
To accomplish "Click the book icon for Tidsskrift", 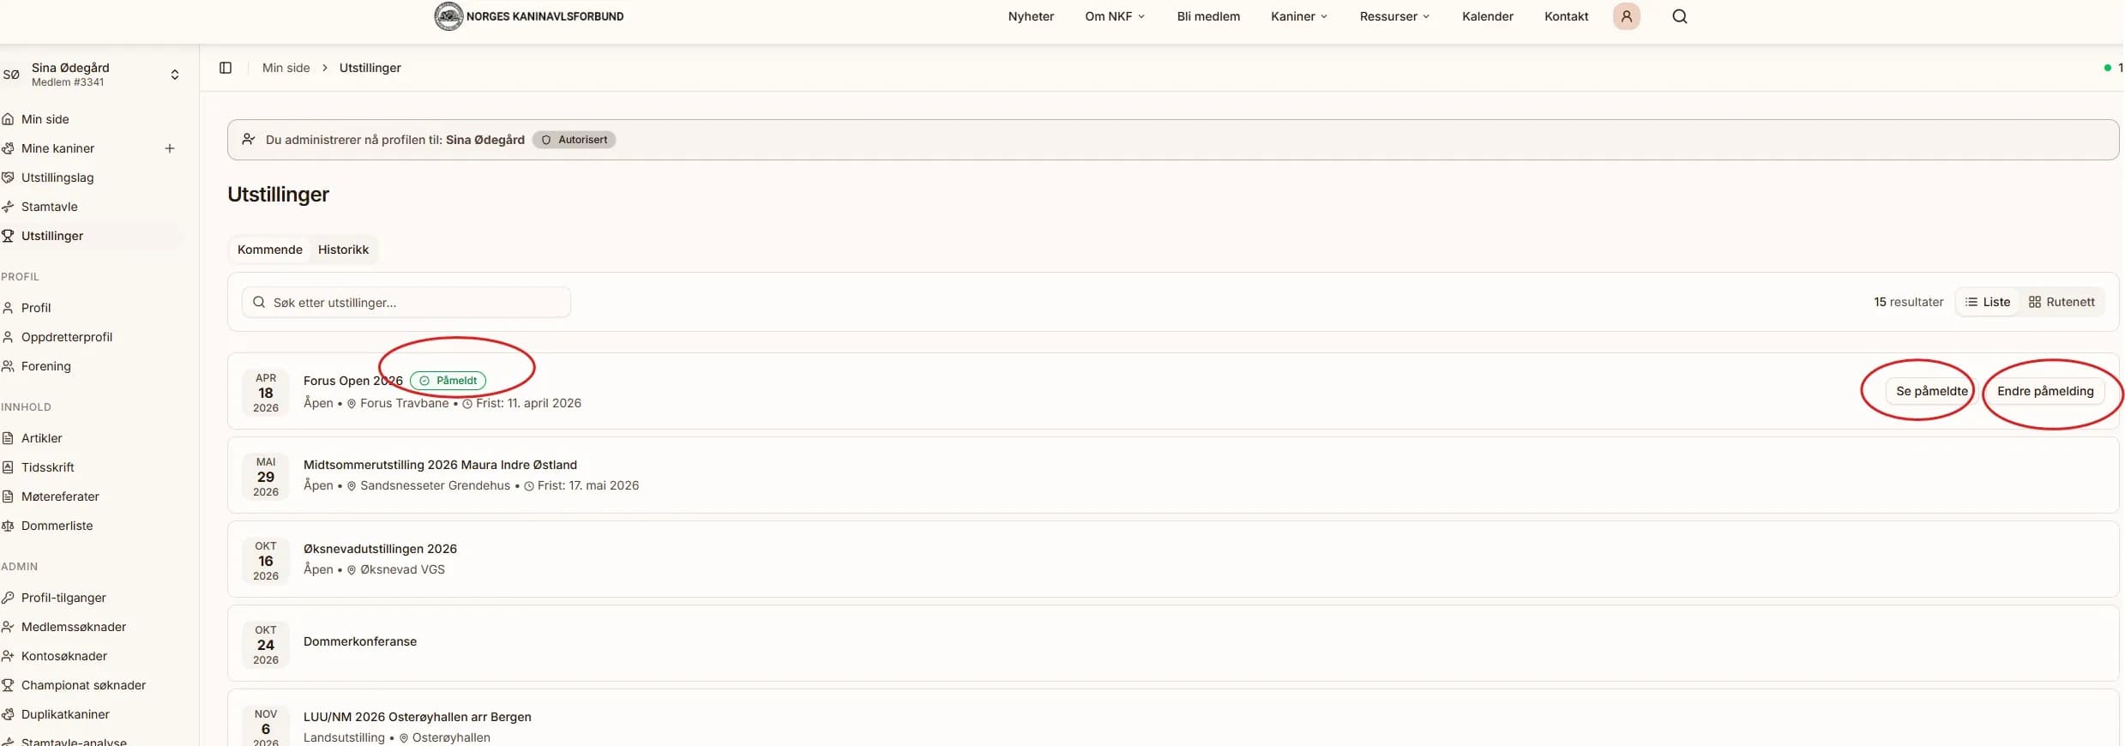I will pos(8,467).
